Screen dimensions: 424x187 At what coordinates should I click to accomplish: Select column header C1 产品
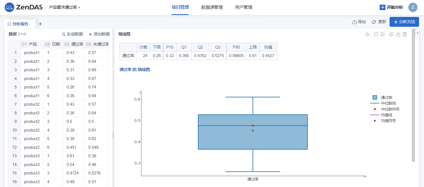[32, 44]
